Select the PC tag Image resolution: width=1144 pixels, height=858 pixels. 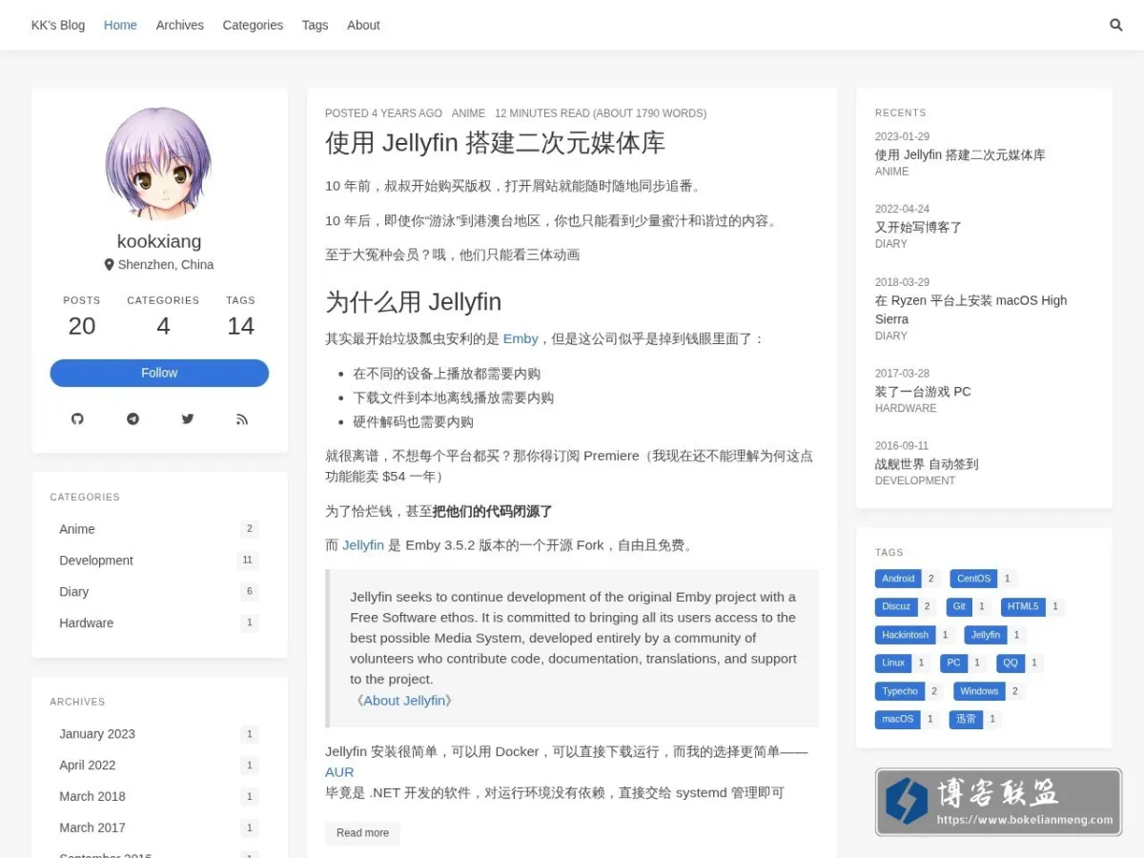tap(953, 663)
